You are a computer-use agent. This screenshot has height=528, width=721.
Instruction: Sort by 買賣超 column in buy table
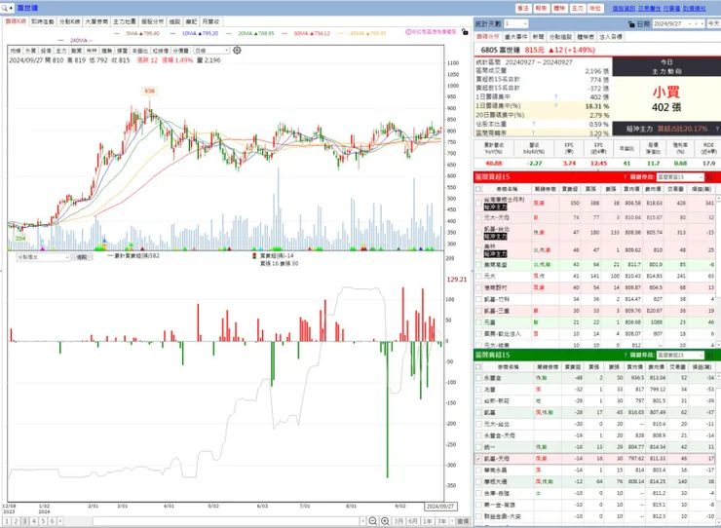click(x=570, y=189)
